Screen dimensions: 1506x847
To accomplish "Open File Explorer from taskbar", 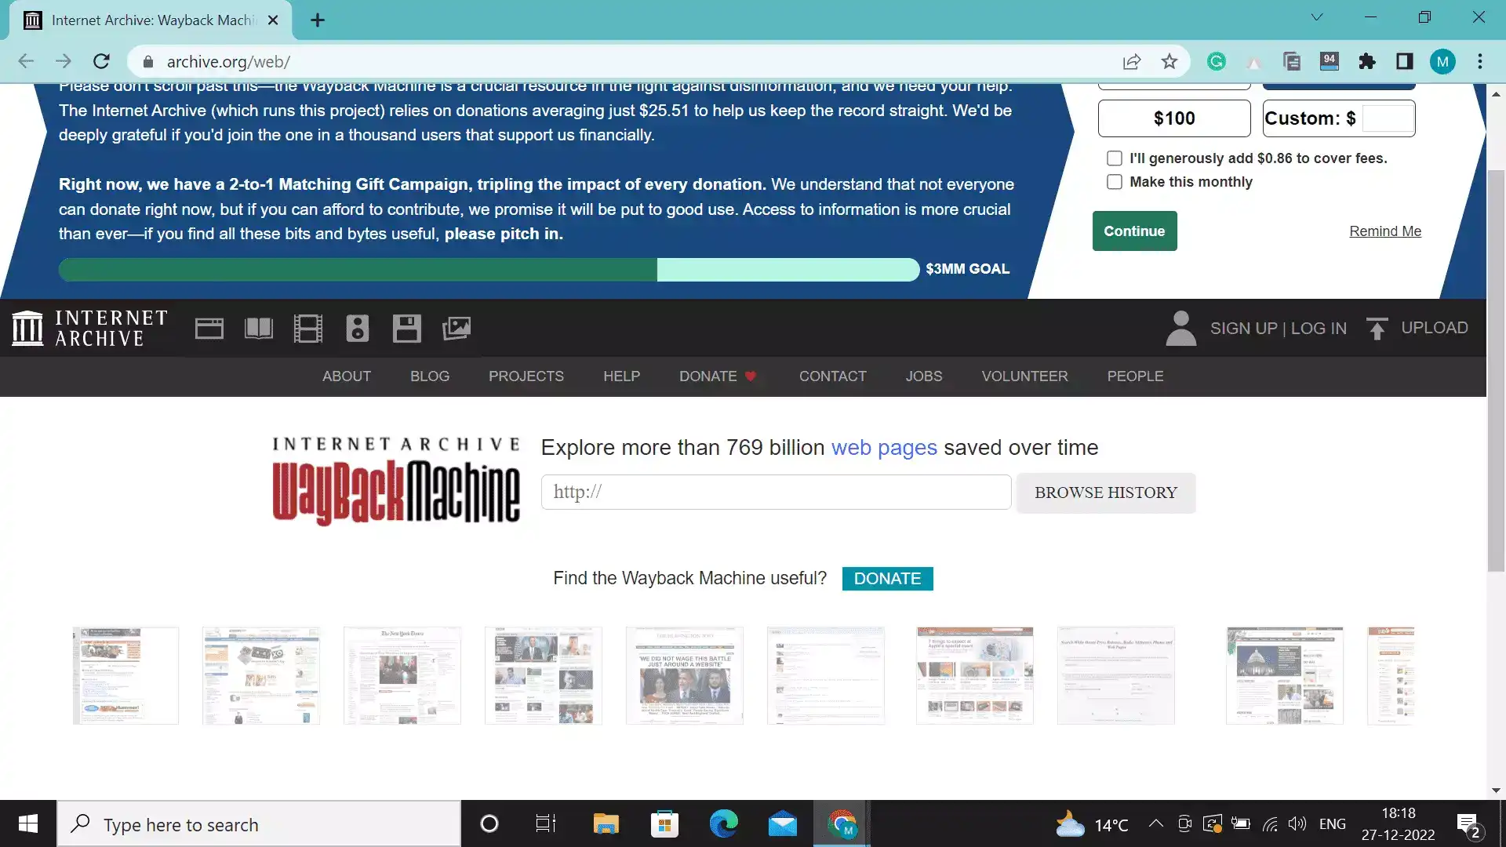I will click(x=606, y=824).
